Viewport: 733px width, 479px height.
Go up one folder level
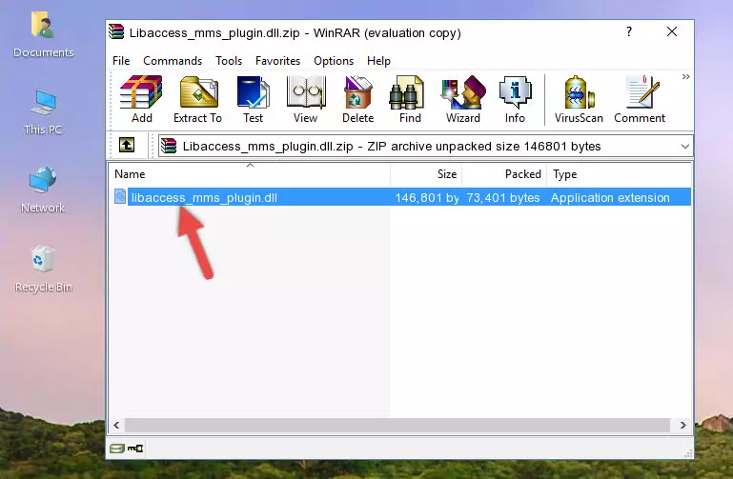[127, 145]
